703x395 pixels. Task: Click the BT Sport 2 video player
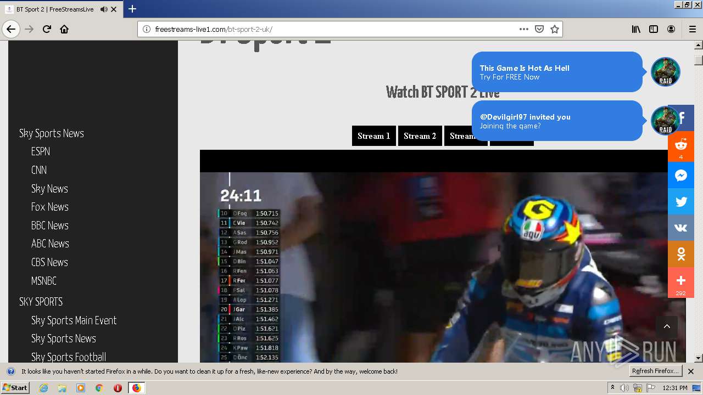(x=443, y=256)
